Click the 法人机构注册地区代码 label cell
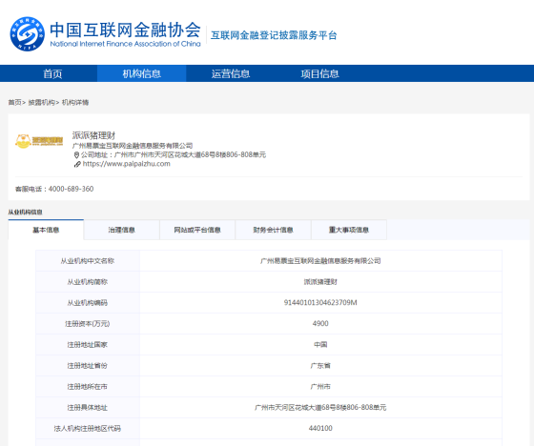534x446 pixels. (x=88, y=429)
